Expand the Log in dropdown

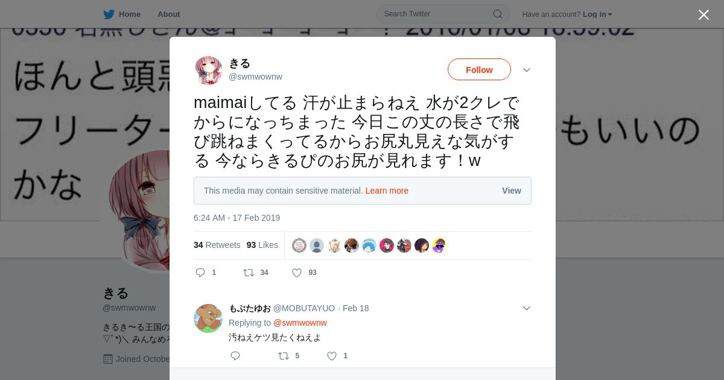pos(597,14)
